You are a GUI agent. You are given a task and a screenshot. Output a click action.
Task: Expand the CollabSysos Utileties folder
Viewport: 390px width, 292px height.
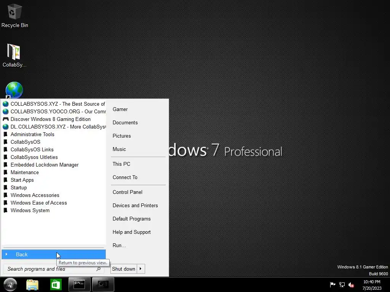54,157
